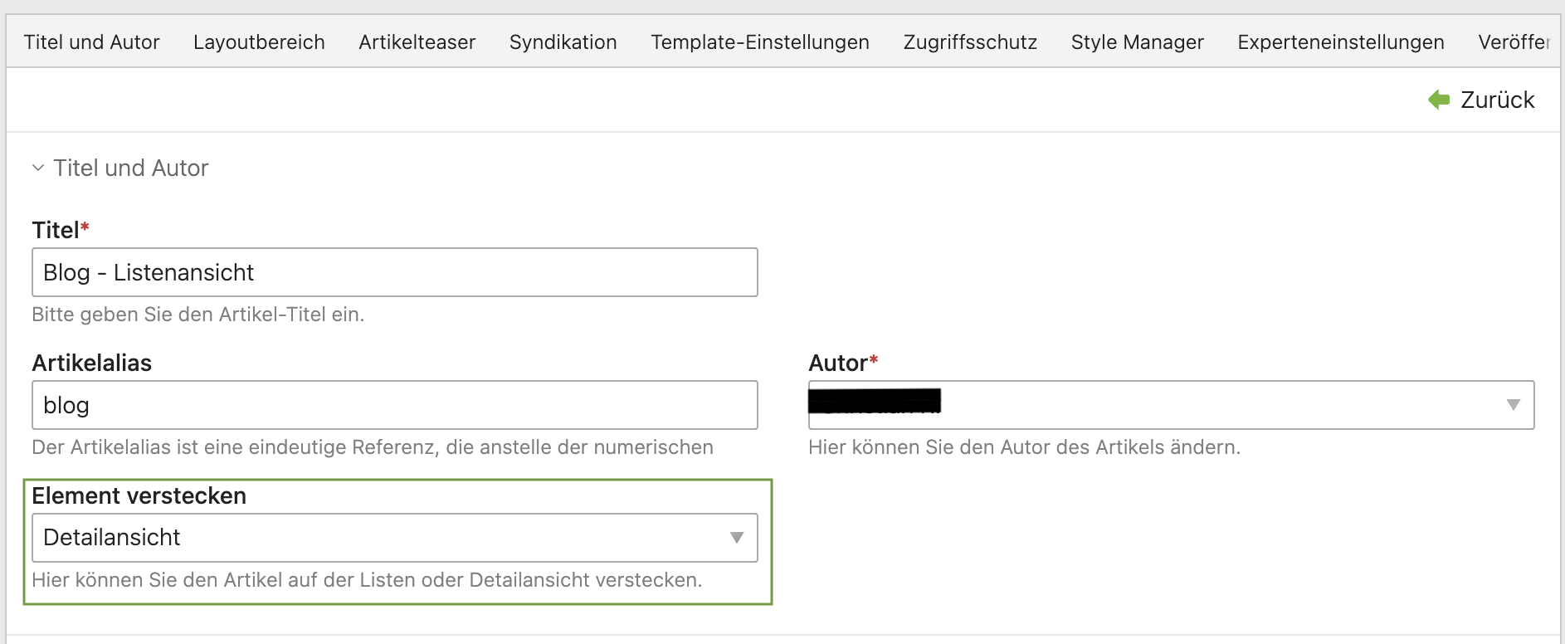Click the Zurück link text
The height and width of the screenshot is (644, 1565).
1497,100
